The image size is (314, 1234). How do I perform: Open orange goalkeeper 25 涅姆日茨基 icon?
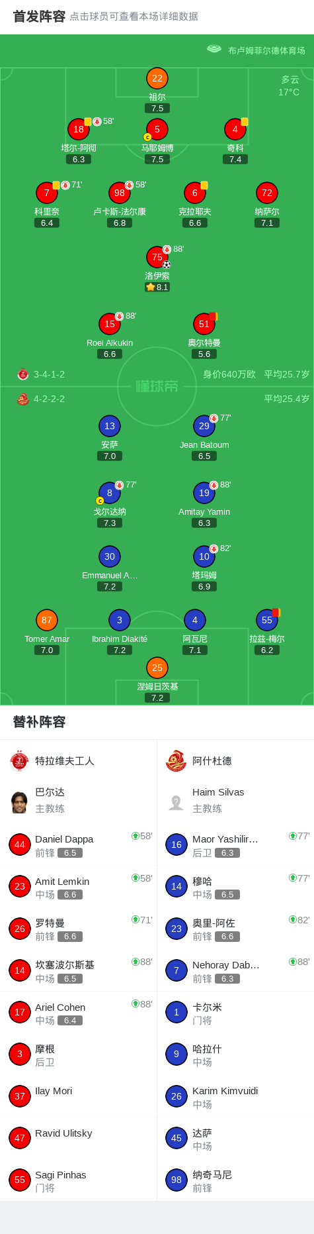(157, 668)
